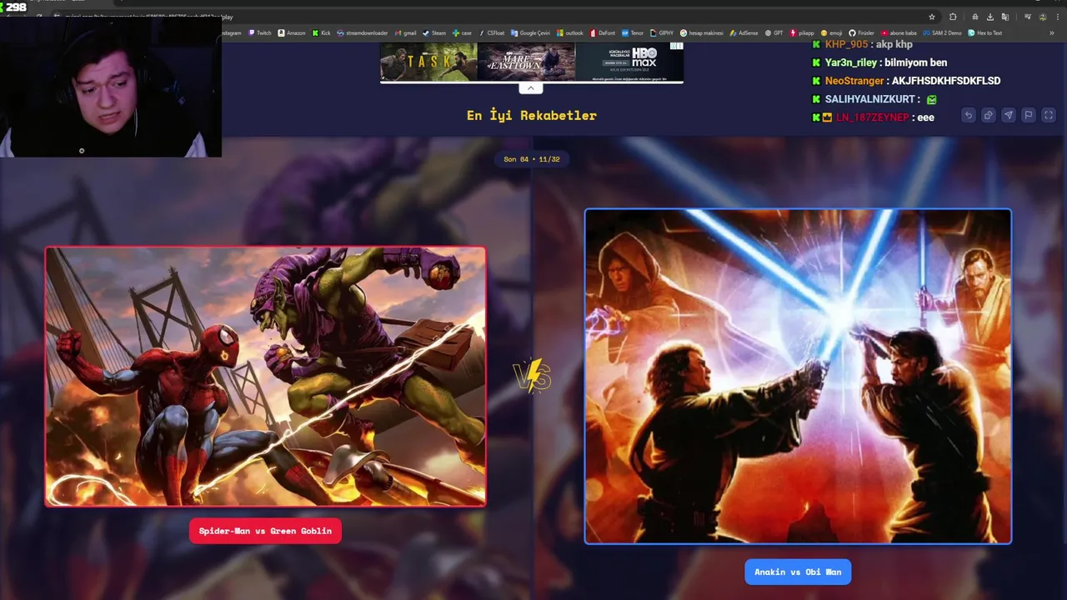Screen dimensions: 1067x600
Task: Open the hesap makinesi bookmark
Action: [x=702, y=33]
